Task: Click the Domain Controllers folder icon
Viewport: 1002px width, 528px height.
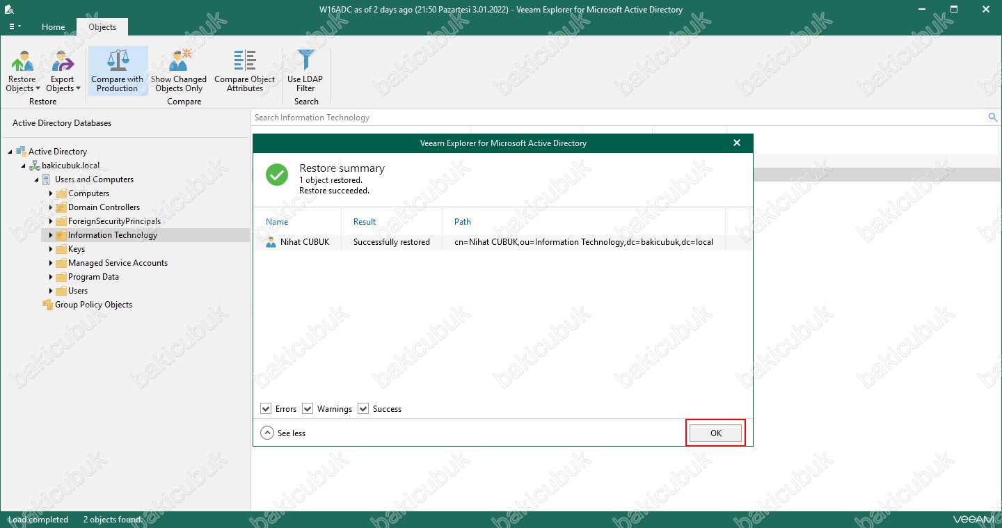Action: 61,207
